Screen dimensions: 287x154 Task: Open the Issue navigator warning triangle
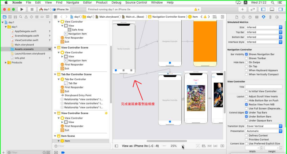(26, 17)
